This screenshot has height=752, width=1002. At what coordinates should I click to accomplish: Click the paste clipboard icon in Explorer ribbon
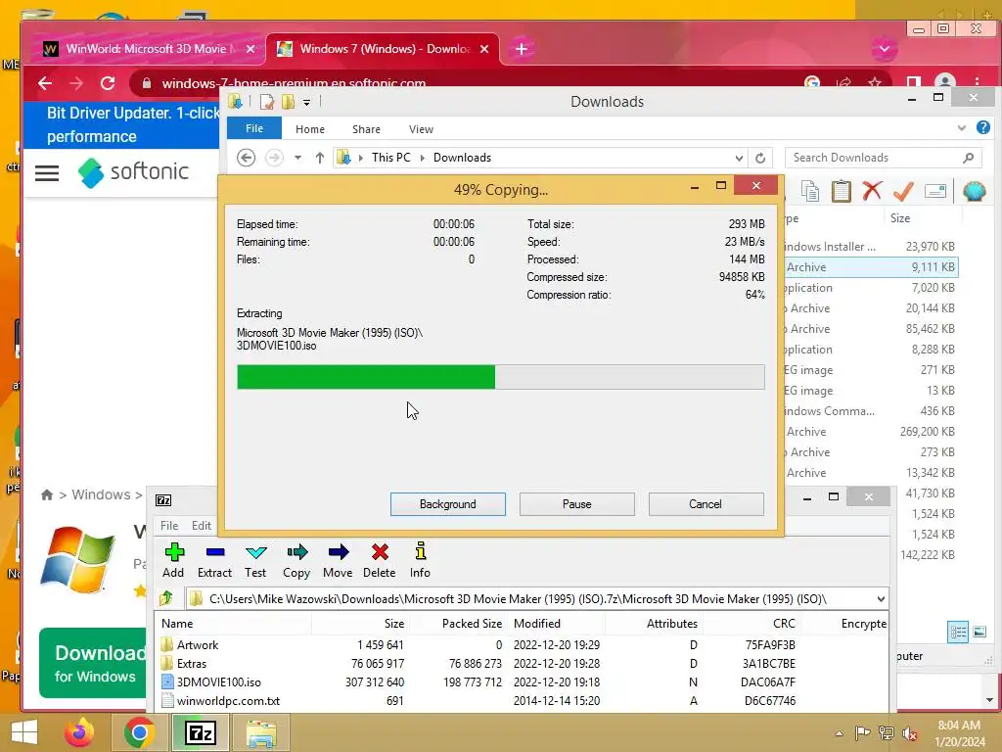pos(841,191)
